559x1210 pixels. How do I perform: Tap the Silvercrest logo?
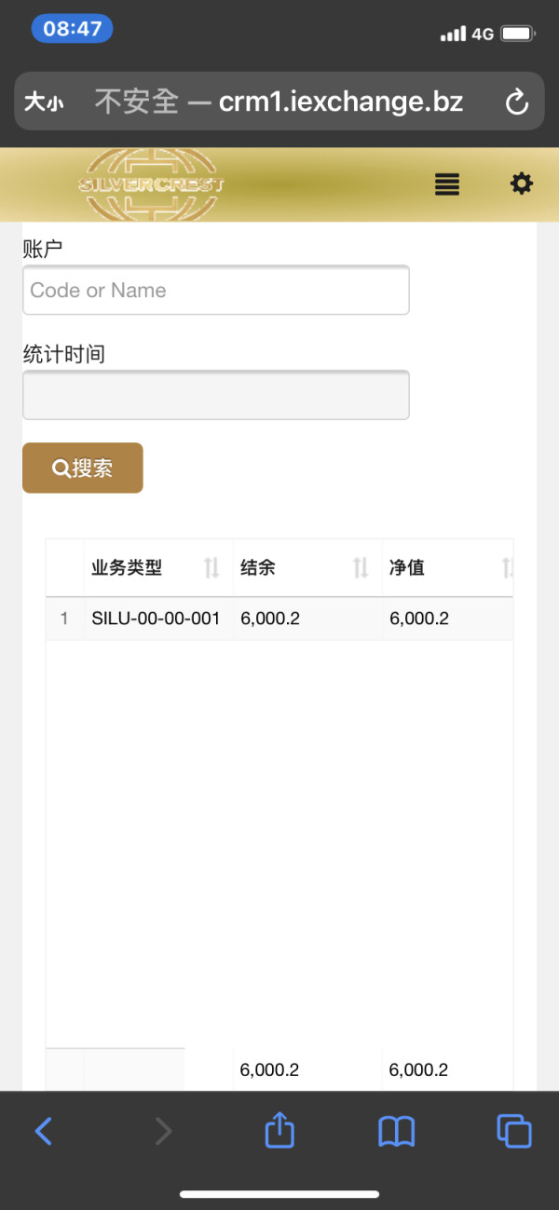[152, 184]
